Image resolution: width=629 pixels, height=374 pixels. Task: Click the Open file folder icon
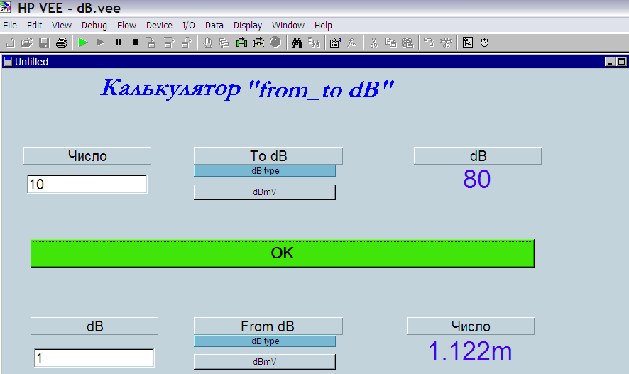pyautogui.click(x=27, y=43)
